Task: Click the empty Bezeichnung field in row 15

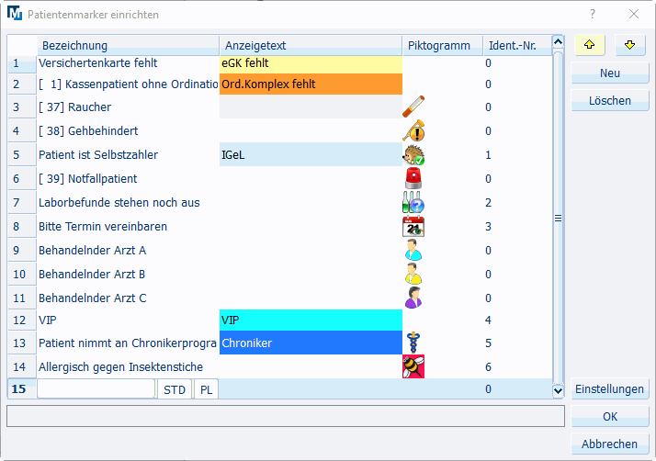Action: [x=96, y=389]
